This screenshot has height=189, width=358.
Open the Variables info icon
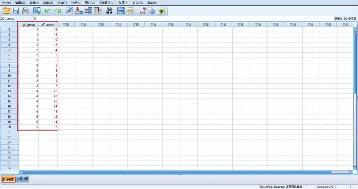[88, 11]
